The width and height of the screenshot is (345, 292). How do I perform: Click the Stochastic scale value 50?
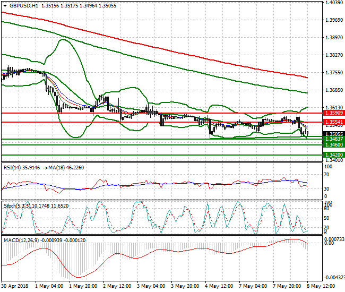(326, 218)
